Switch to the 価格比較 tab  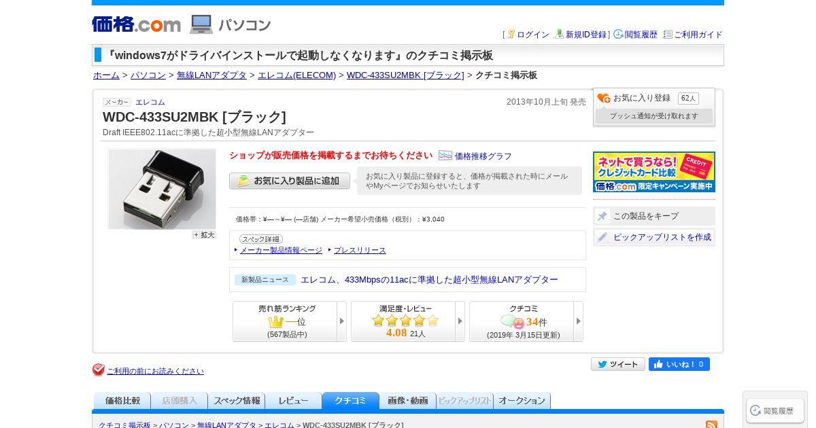click(x=122, y=401)
